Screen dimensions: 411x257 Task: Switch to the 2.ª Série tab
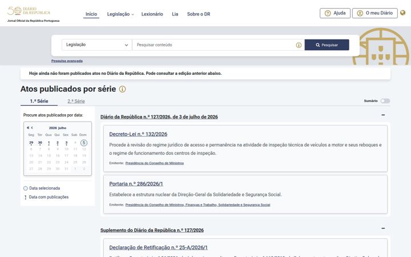coord(76,101)
